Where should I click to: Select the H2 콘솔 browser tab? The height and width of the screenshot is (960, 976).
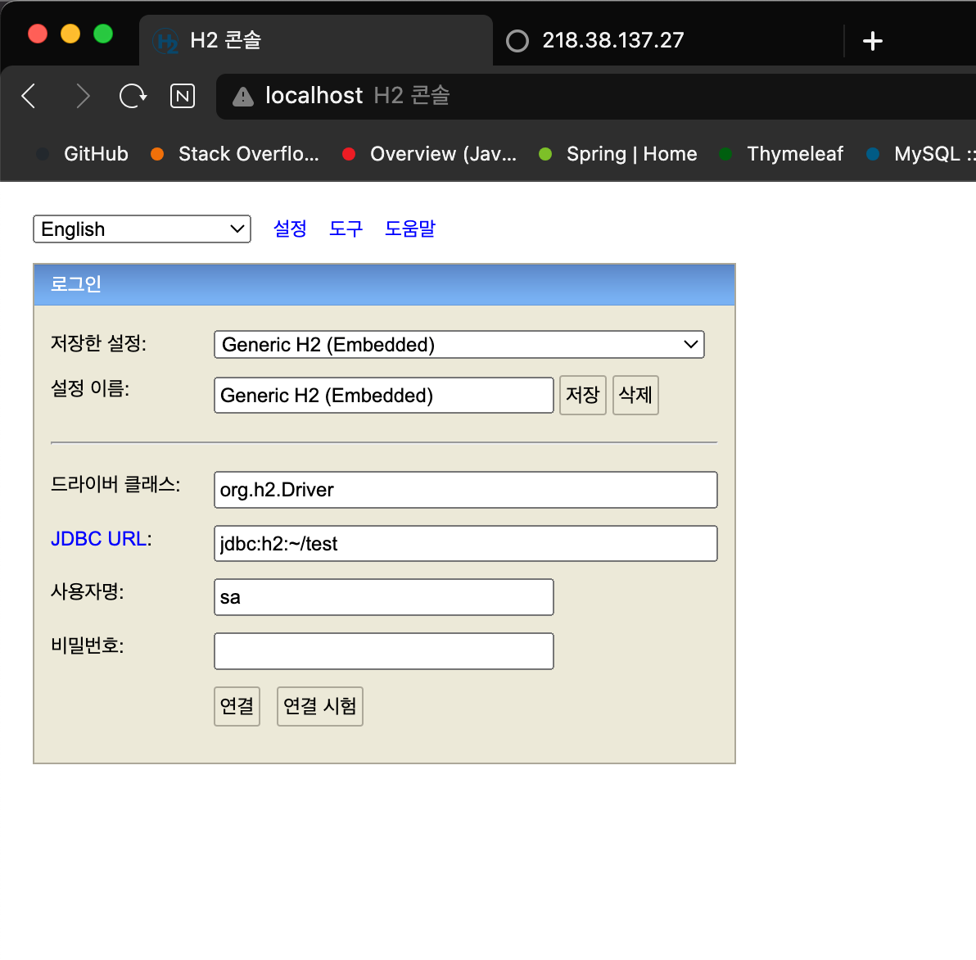pyautogui.click(x=316, y=40)
